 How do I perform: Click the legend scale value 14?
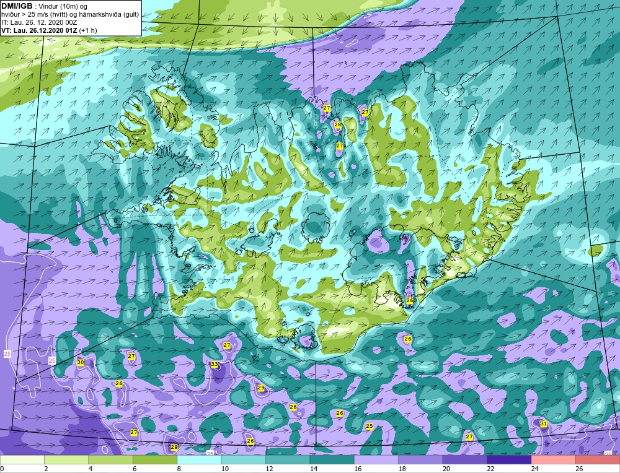point(314,469)
